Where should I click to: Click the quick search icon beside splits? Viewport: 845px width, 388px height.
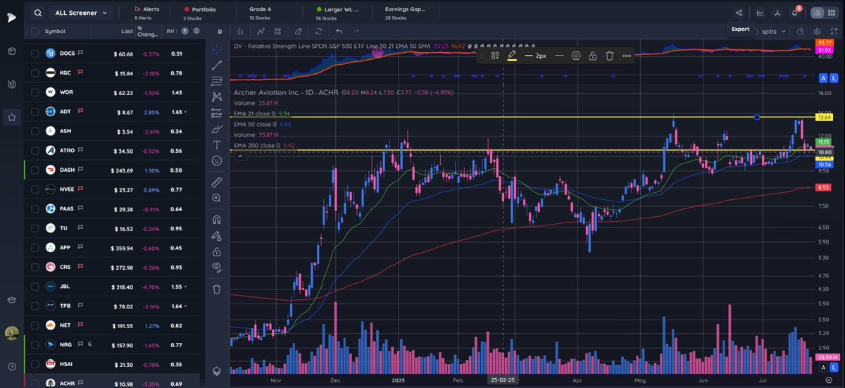coord(801,32)
